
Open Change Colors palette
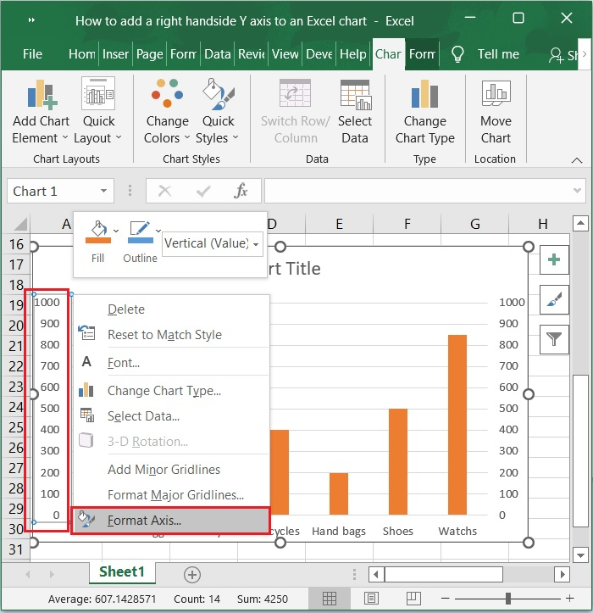pos(167,111)
